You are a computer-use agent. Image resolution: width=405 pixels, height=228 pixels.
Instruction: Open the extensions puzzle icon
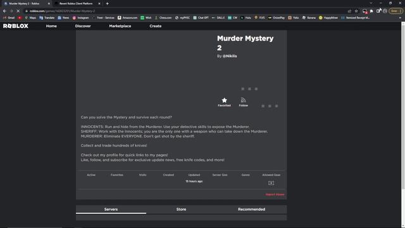[371, 11]
